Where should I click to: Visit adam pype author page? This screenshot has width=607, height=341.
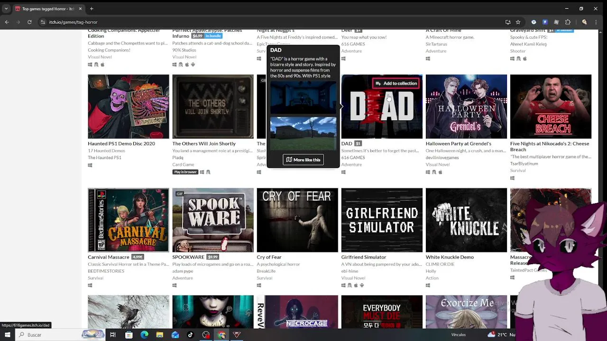click(x=184, y=271)
